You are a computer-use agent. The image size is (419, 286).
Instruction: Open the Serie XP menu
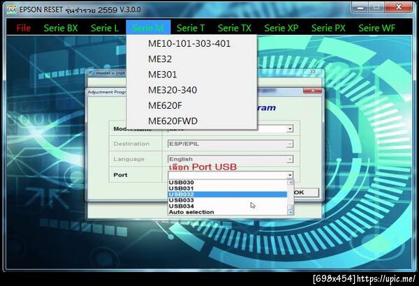coord(281,28)
